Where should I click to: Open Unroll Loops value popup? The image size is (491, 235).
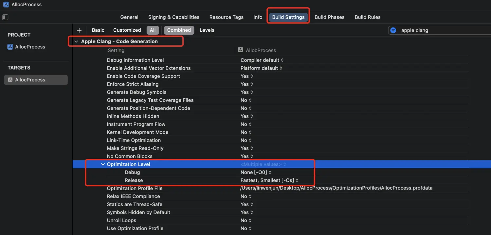click(246, 220)
